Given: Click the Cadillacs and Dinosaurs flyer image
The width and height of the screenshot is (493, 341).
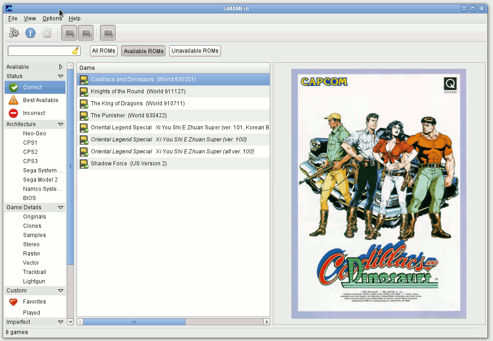Looking at the screenshot, I should coord(379,194).
